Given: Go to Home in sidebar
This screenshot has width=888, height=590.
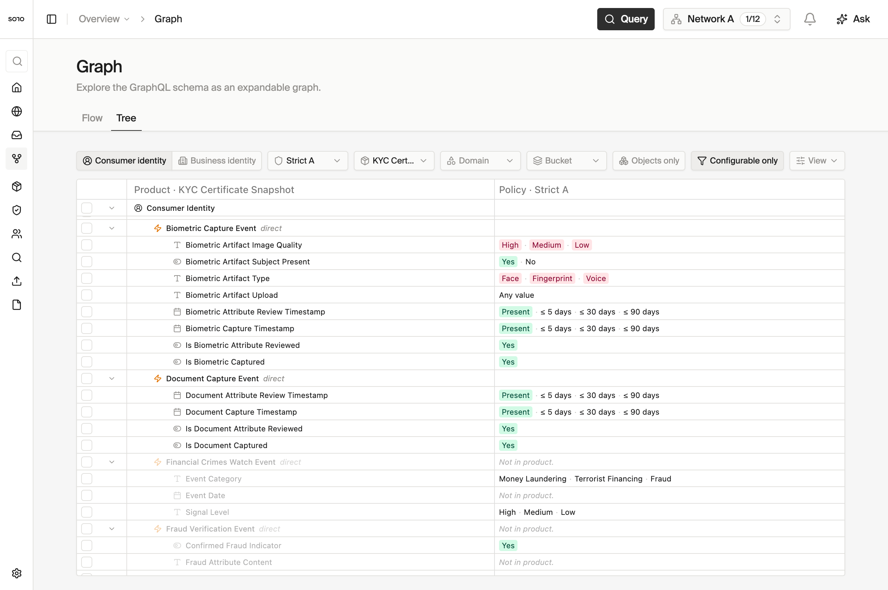Looking at the screenshot, I should pyautogui.click(x=17, y=88).
